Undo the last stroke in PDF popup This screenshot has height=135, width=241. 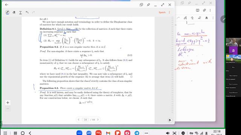27,12
